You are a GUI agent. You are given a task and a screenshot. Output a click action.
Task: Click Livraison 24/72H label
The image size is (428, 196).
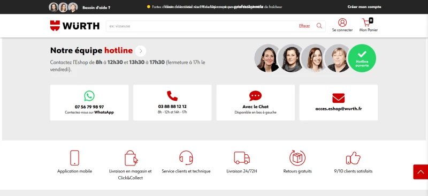click(x=242, y=171)
